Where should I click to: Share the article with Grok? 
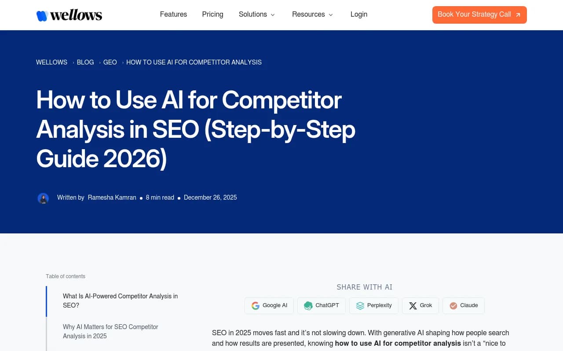point(420,305)
